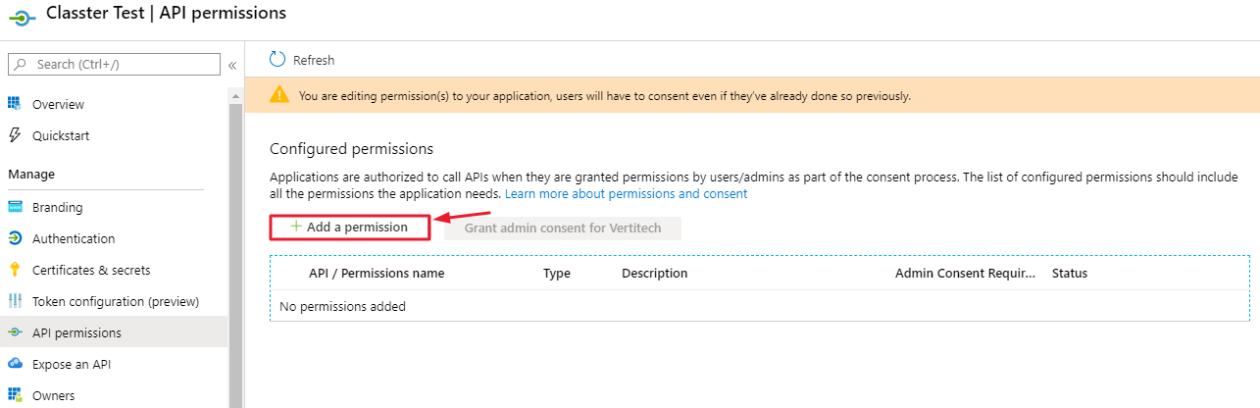Click the Token configuration bars icon

click(15, 301)
